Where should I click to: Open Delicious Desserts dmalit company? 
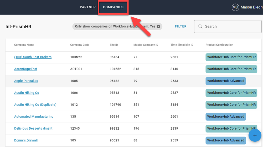[33, 129]
